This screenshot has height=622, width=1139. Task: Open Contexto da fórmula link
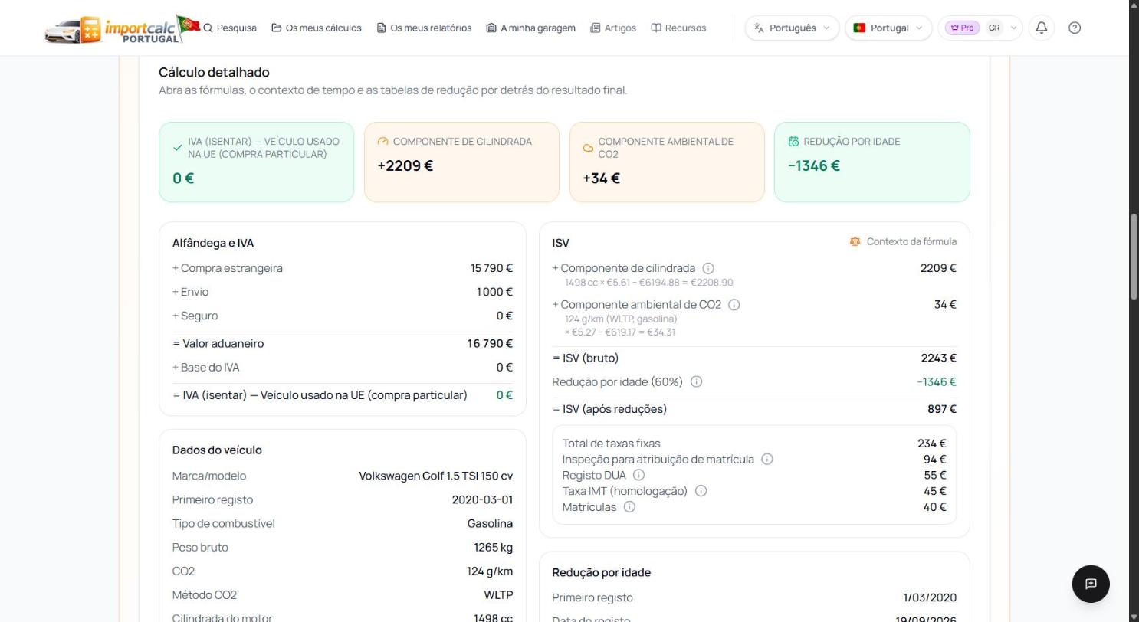click(903, 241)
